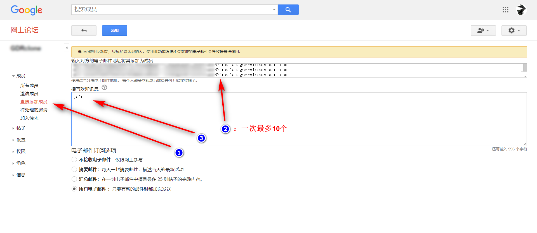Choose the 汇总邮件 radio option

click(x=74, y=179)
